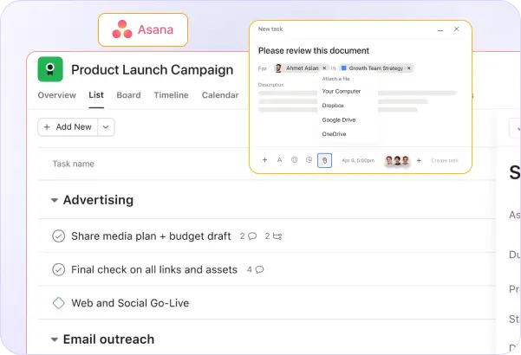
Task: Edit the task title Please review this document
Action: [x=314, y=51]
